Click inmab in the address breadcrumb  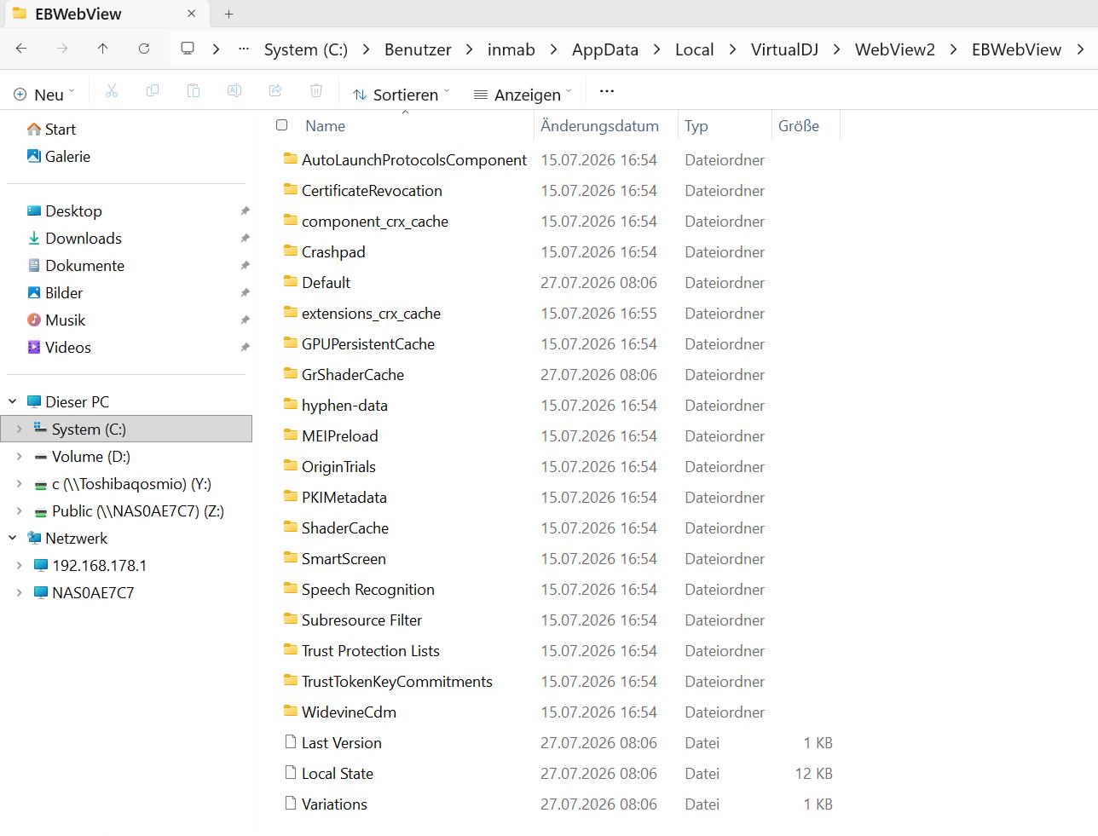pyautogui.click(x=511, y=49)
